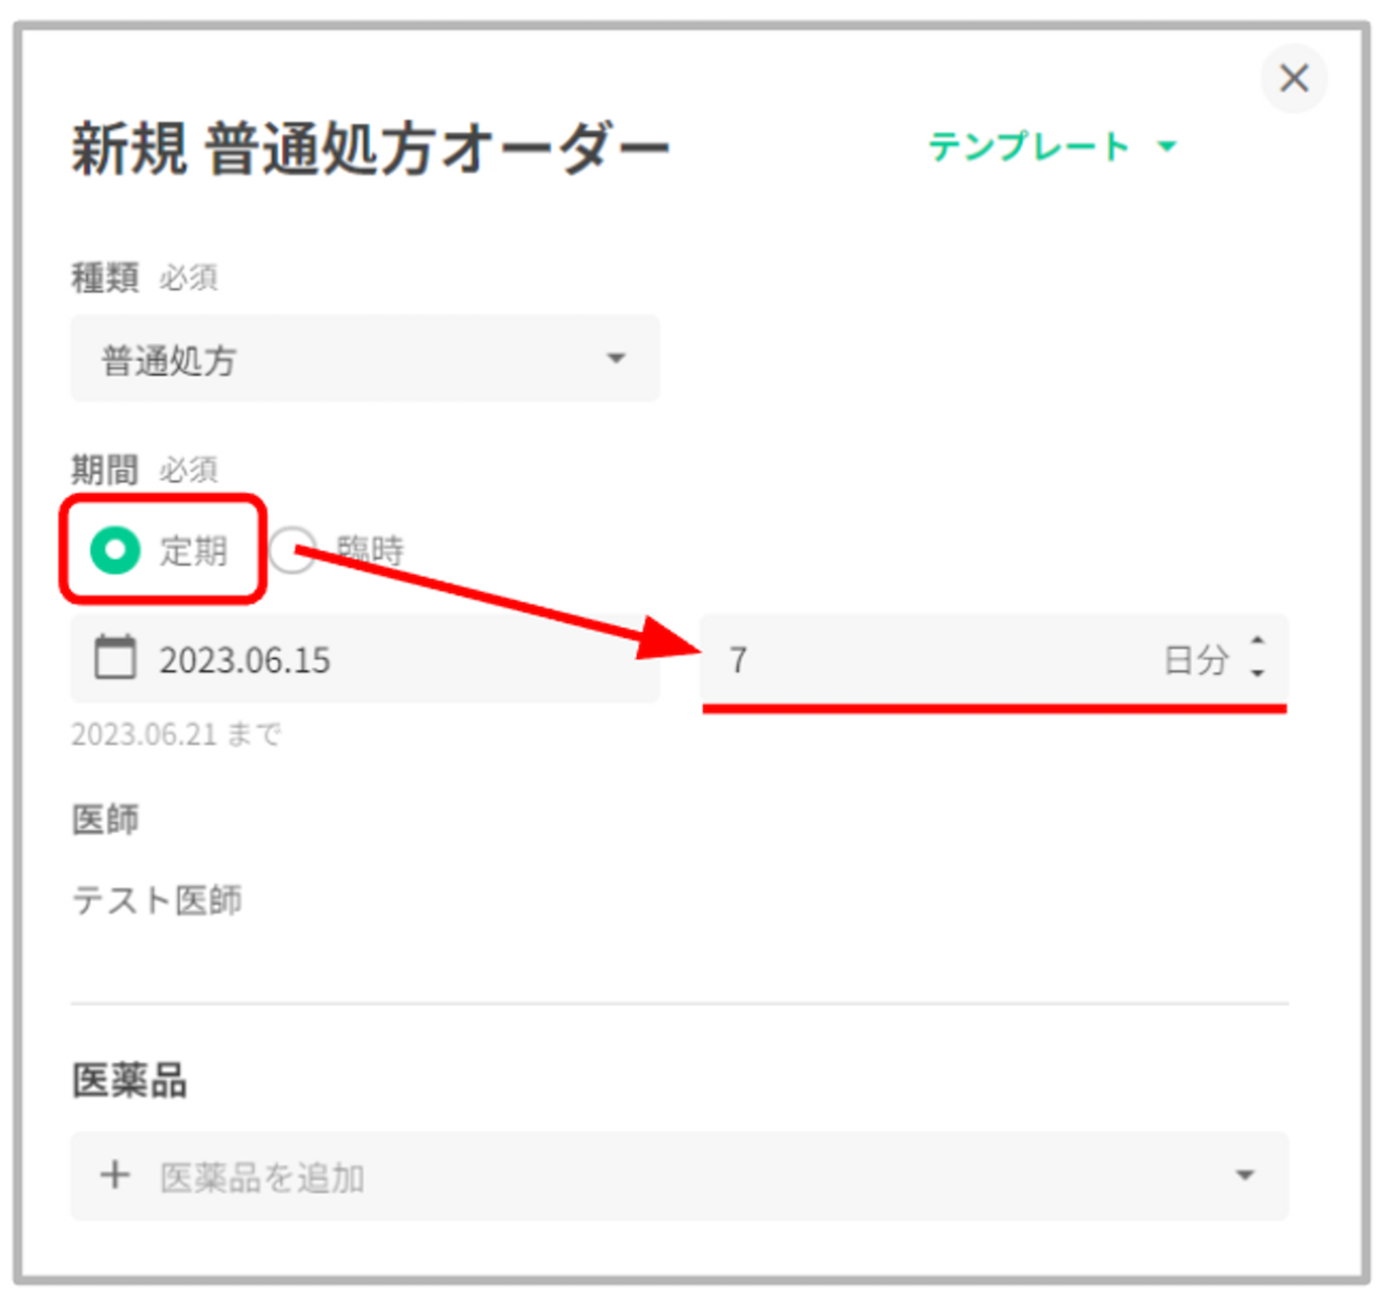The image size is (1389, 1301).
Task: Expand the 医薬品を追加 dropdown arrow
Action: point(1245,1175)
